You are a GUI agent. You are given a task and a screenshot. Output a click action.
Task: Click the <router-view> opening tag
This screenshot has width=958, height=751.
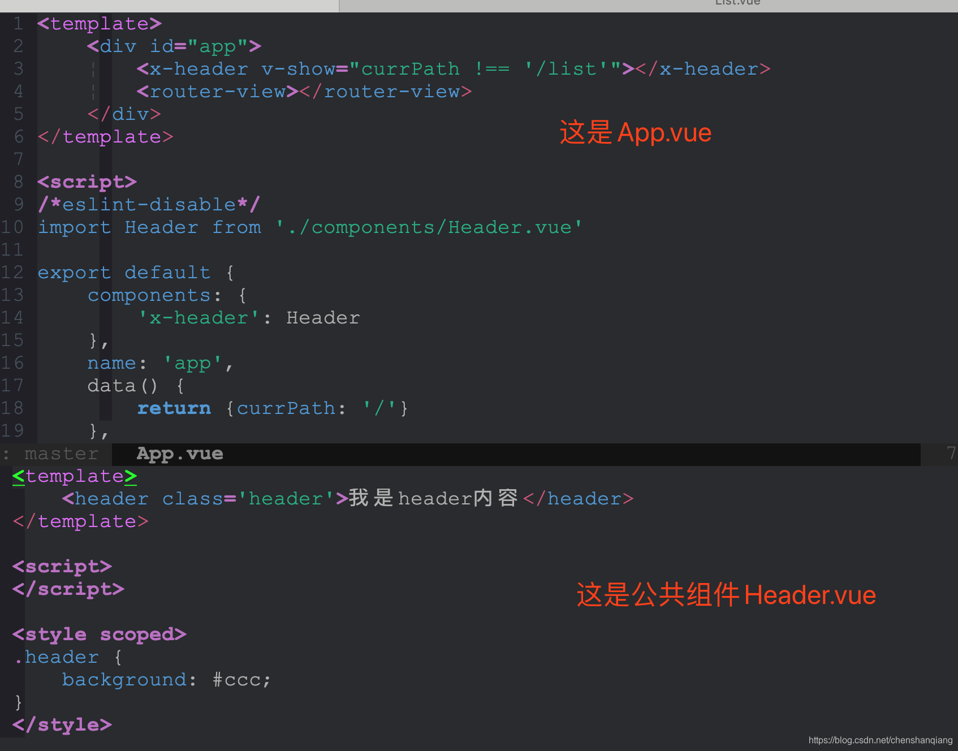(x=218, y=92)
